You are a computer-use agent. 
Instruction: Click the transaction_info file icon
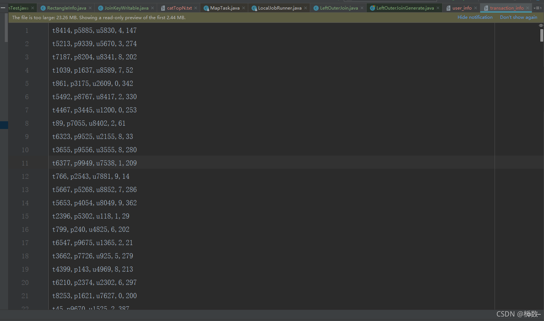(486, 8)
